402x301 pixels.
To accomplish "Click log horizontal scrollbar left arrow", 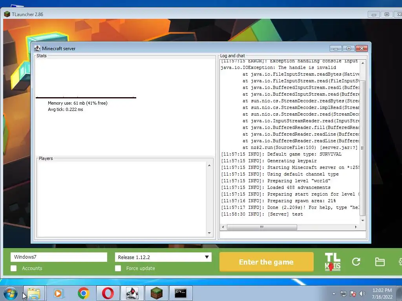I will coord(223,227).
